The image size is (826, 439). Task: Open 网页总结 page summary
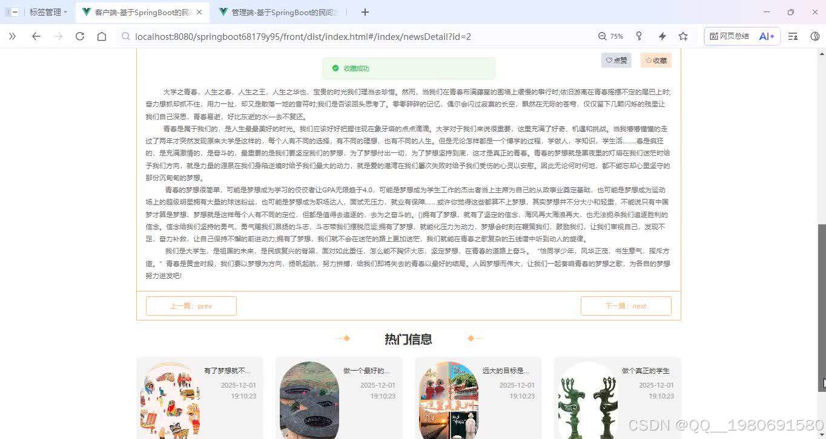(729, 36)
